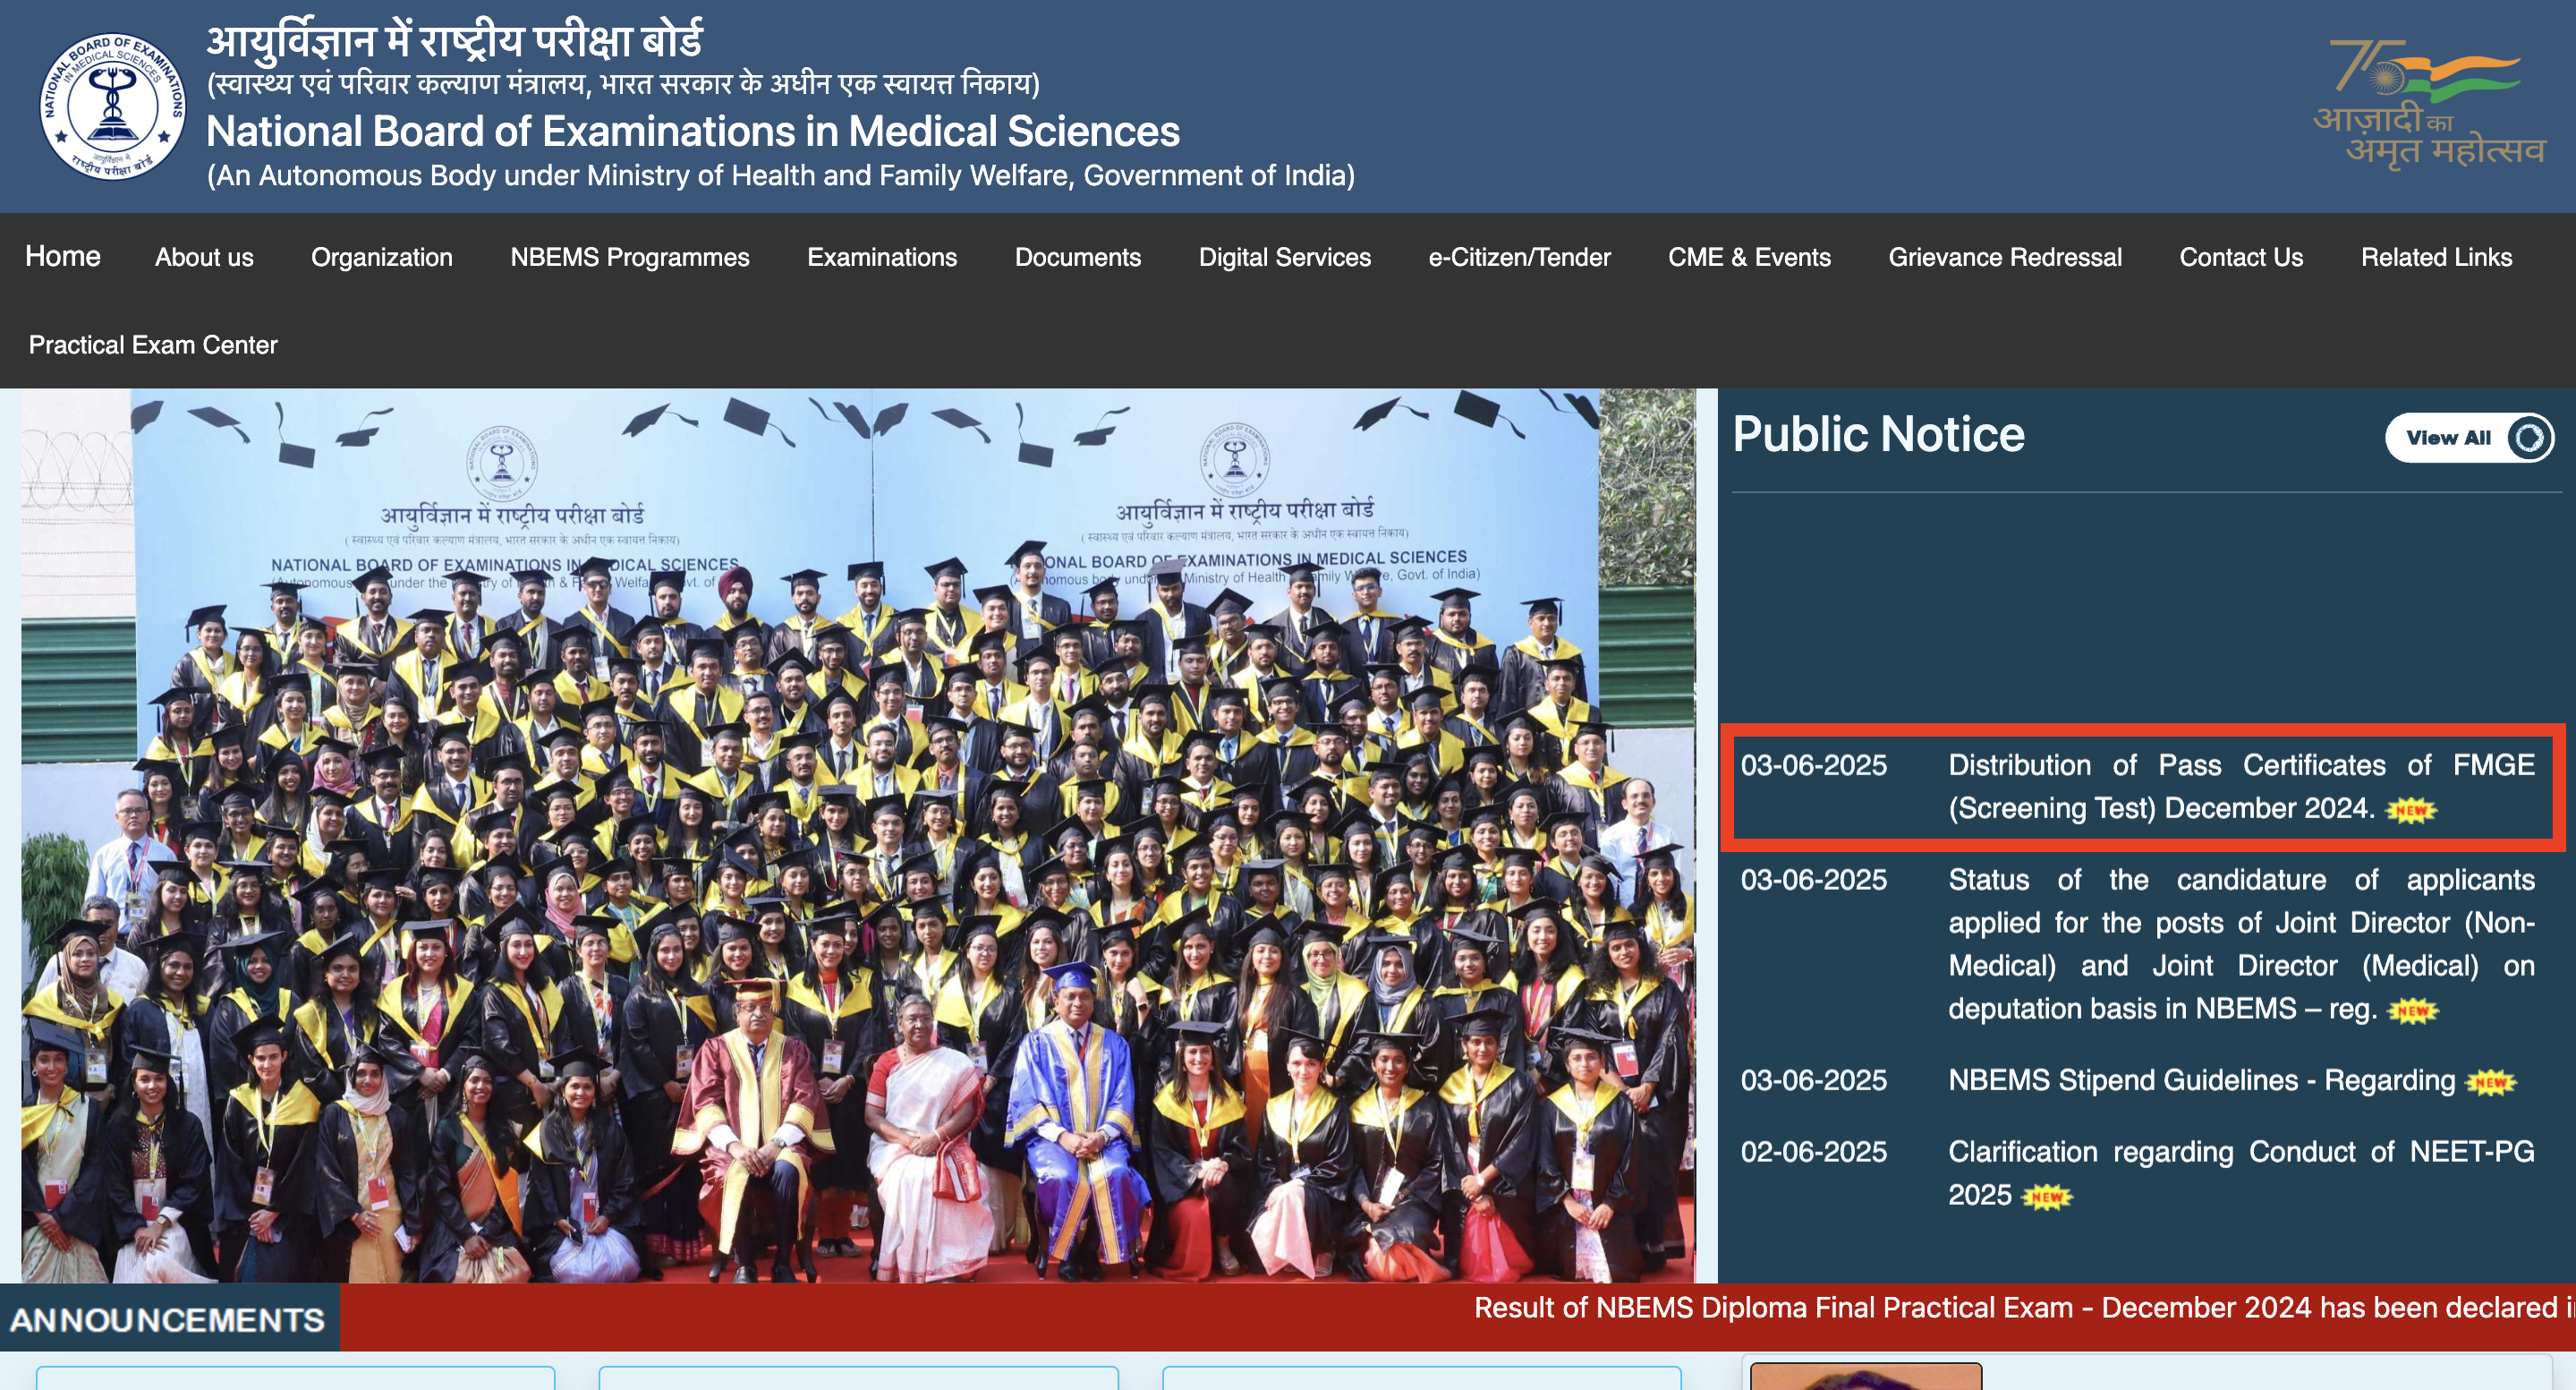Expand the NBEMS Programmes menu
2576x1390 pixels.
tap(629, 257)
